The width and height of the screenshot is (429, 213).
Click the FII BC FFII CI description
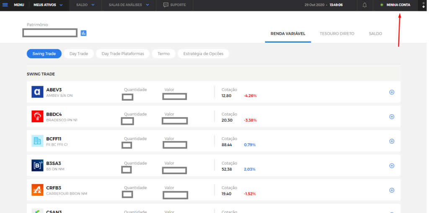(57, 144)
